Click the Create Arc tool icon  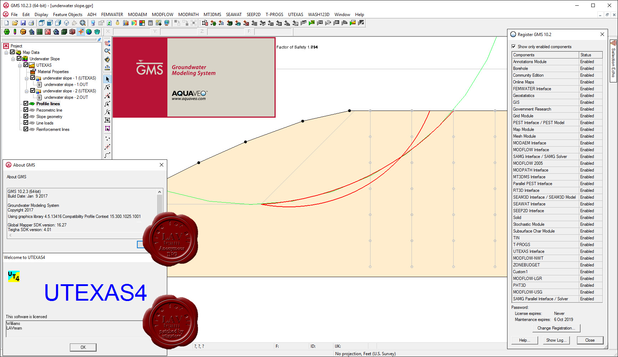pyautogui.click(x=107, y=155)
